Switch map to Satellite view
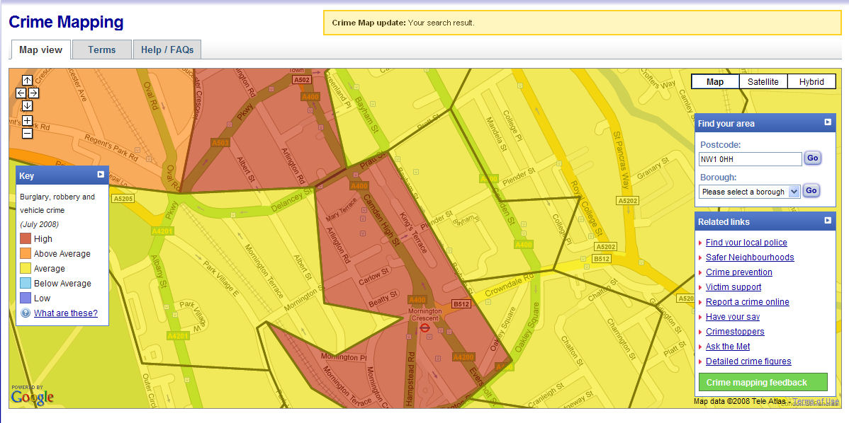This screenshot has height=423, width=849. 763,82
